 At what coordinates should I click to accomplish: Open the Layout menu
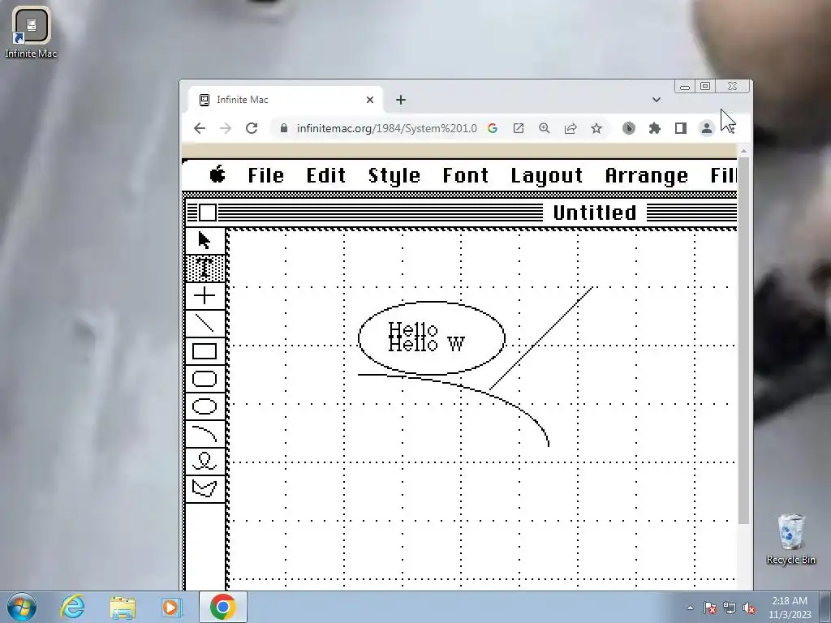(547, 176)
